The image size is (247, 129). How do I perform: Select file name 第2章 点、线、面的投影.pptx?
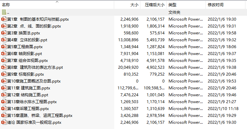point(34,26)
